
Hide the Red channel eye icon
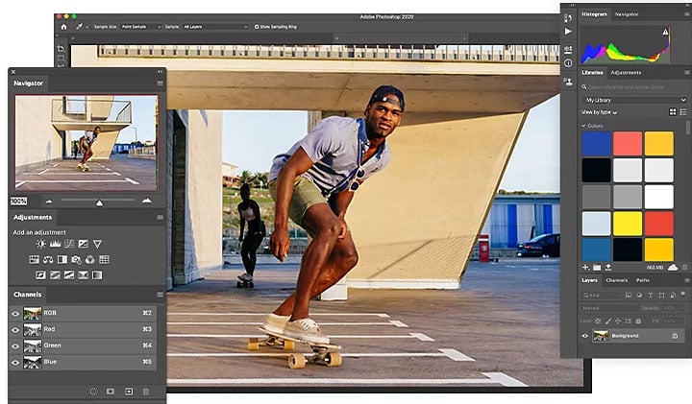pyautogui.click(x=15, y=329)
